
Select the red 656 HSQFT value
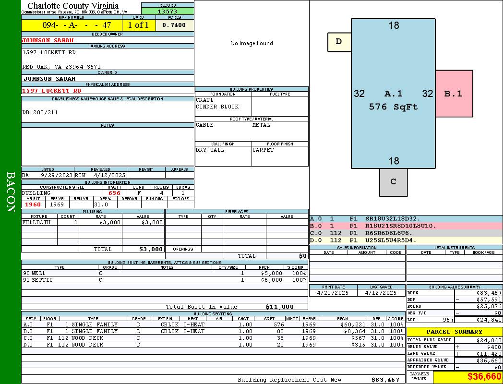point(114,193)
